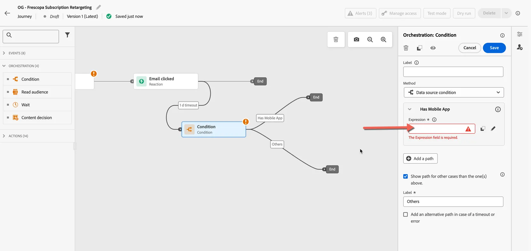Expand the Events category

(x=4, y=53)
